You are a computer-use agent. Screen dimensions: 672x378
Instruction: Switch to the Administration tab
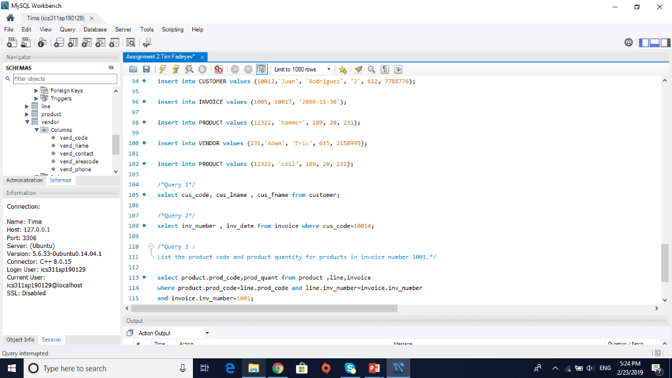click(x=24, y=180)
